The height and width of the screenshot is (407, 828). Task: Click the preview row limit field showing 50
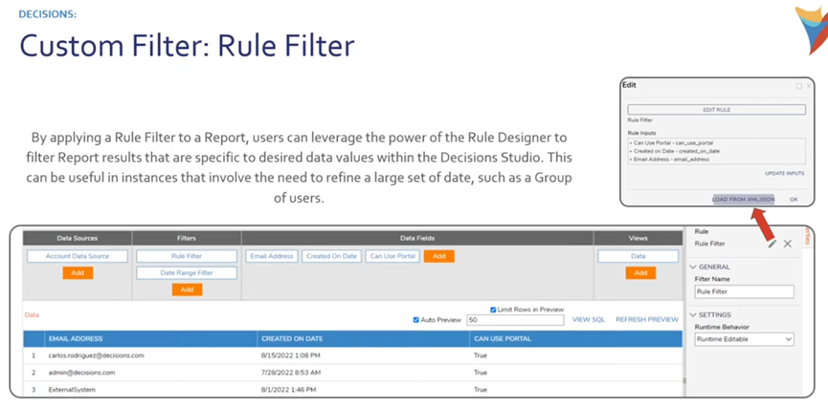pos(515,320)
